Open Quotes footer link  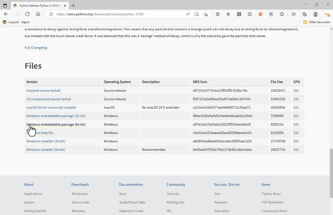tap(29, 202)
